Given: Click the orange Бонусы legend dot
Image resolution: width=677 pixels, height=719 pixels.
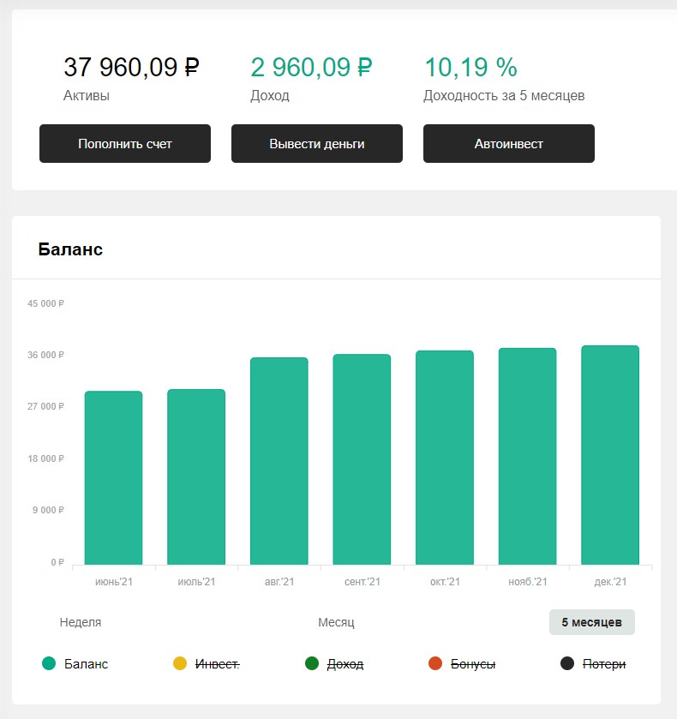Looking at the screenshot, I should click(x=434, y=663).
